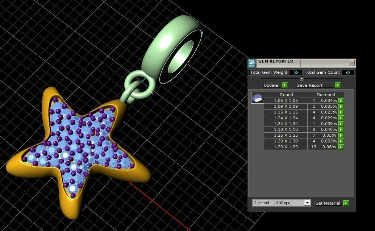Screen dimensions: 375x231
Task: Click the count 8 cell
Action: (x=314, y=129)
